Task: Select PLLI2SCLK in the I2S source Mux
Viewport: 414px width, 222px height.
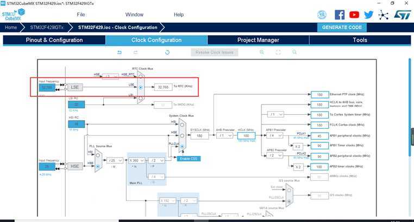Action: pyautogui.click(x=289, y=201)
